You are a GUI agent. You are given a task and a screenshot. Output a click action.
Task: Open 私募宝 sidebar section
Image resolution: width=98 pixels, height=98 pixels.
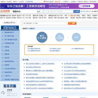click(10, 65)
